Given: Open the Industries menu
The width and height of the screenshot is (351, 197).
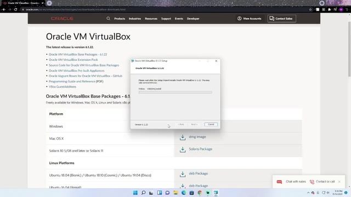Looking at the screenshot, I should pos(135,19).
